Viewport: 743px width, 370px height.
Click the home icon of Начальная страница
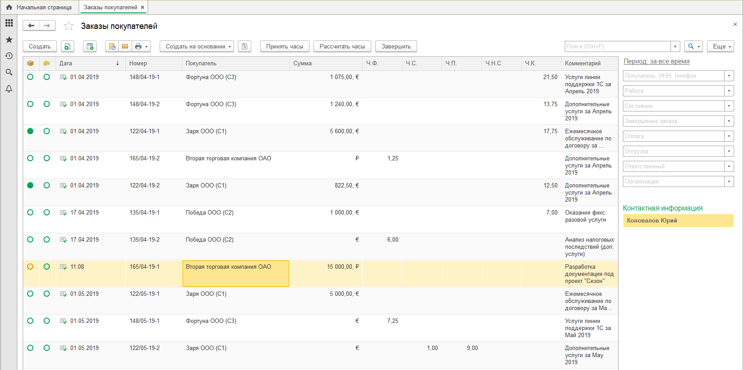click(9, 7)
